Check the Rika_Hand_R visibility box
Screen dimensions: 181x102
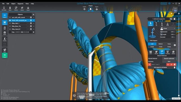click(10, 29)
